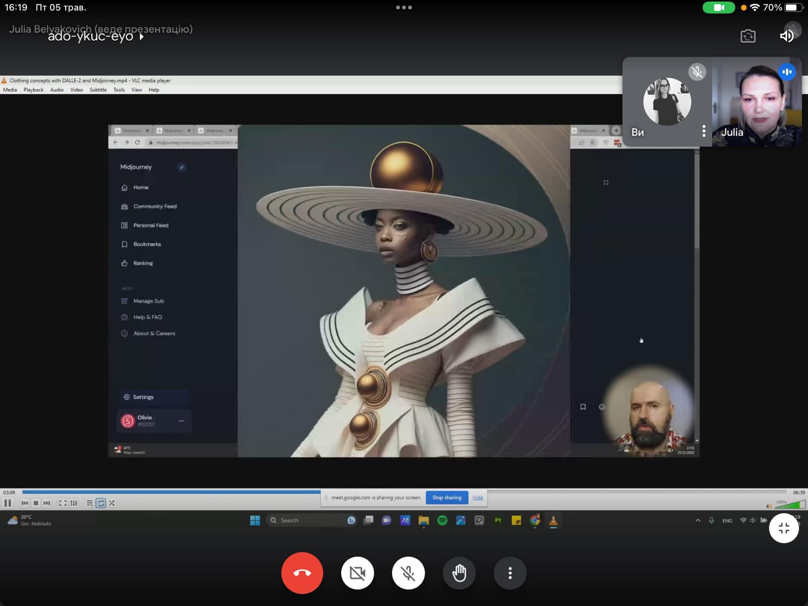Open the VLC Video menu
Viewport: 808px width, 606px height.
coord(77,90)
